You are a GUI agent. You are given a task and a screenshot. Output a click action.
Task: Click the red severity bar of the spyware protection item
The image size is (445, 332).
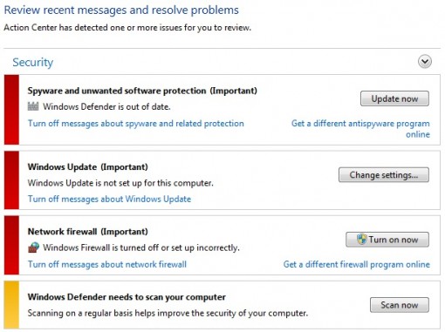click(11, 110)
